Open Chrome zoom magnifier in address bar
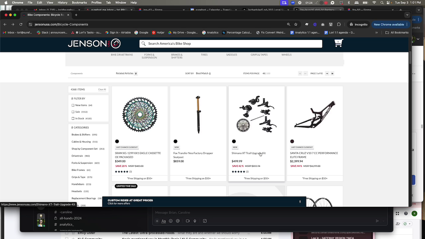The height and width of the screenshot is (239, 425). tap(289, 24)
